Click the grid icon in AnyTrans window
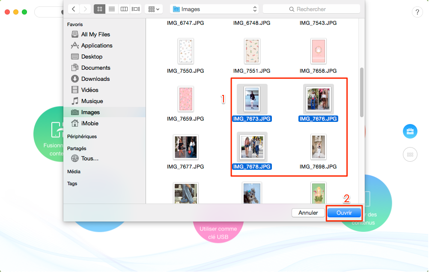 tap(410, 154)
